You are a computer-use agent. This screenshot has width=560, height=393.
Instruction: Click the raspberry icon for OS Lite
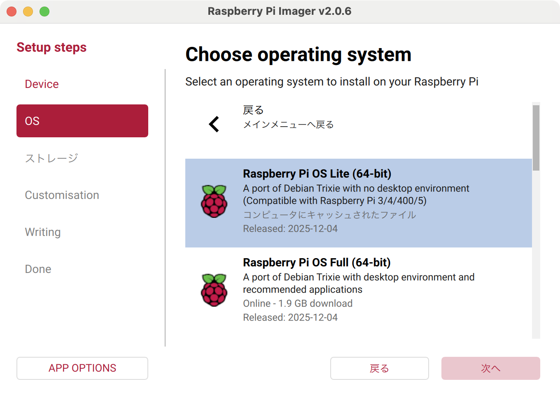[214, 201]
